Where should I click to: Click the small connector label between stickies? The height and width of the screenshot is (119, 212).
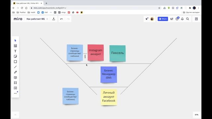[x=85, y=57]
